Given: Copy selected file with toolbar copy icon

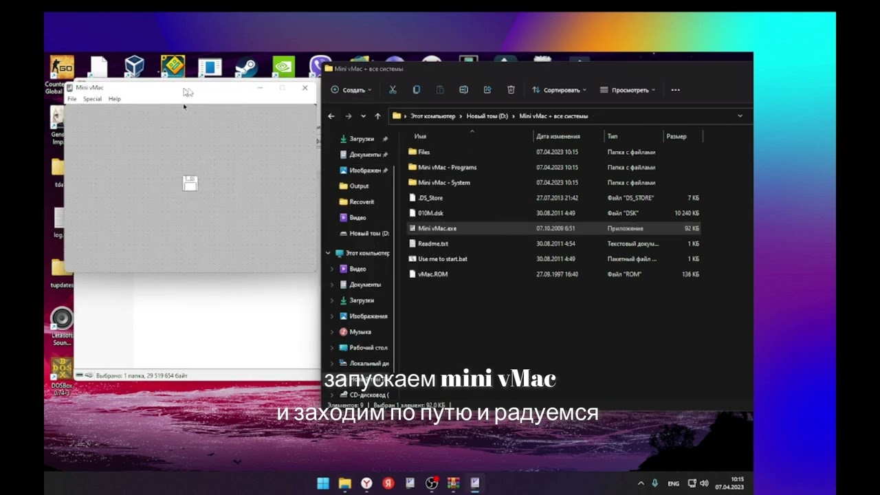Looking at the screenshot, I should point(416,90).
